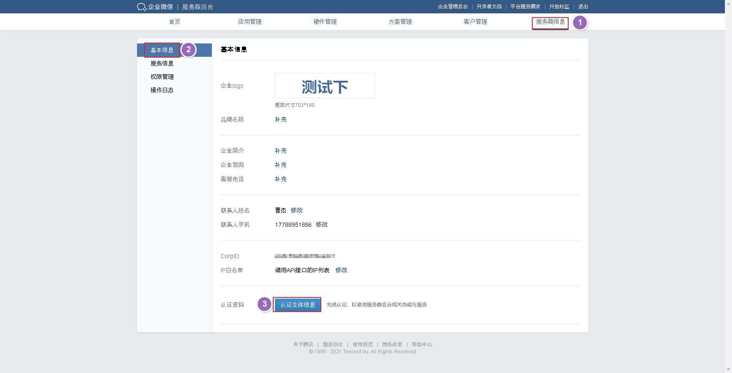The image size is (732, 373).
Task: Click 认证主体信息 button
Action: (x=297, y=305)
